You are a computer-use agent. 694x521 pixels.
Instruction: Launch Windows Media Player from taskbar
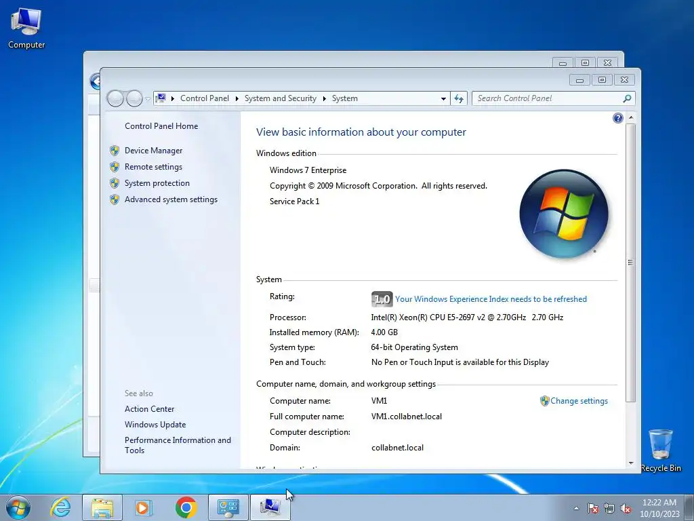144,507
